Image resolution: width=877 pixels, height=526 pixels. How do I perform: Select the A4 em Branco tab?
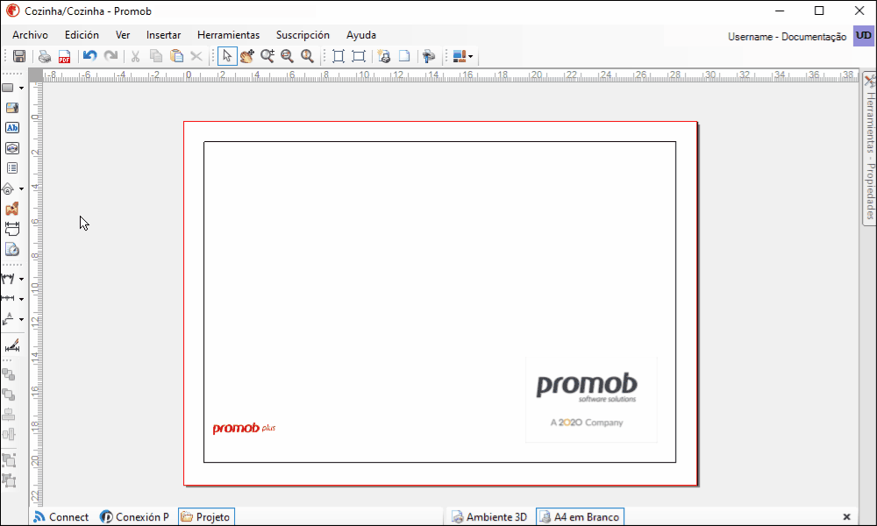(580, 517)
